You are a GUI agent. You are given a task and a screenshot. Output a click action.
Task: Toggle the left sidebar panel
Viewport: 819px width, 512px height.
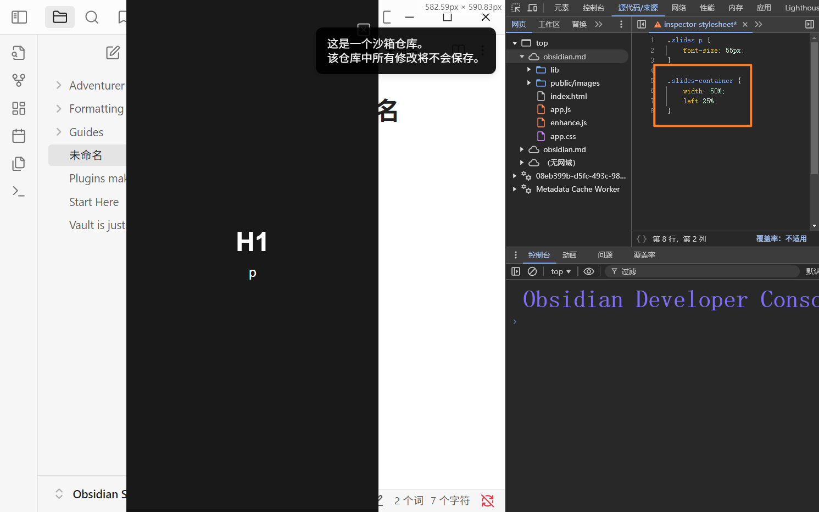pyautogui.click(x=19, y=18)
